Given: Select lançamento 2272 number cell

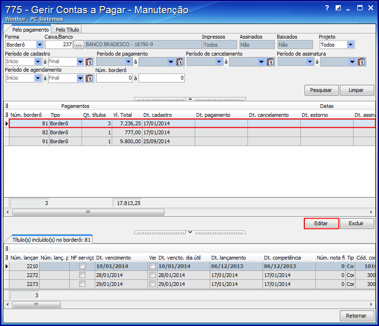Looking at the screenshot, I should [x=24, y=275].
